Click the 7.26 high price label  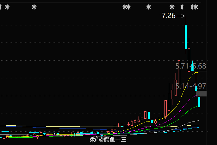(169, 16)
